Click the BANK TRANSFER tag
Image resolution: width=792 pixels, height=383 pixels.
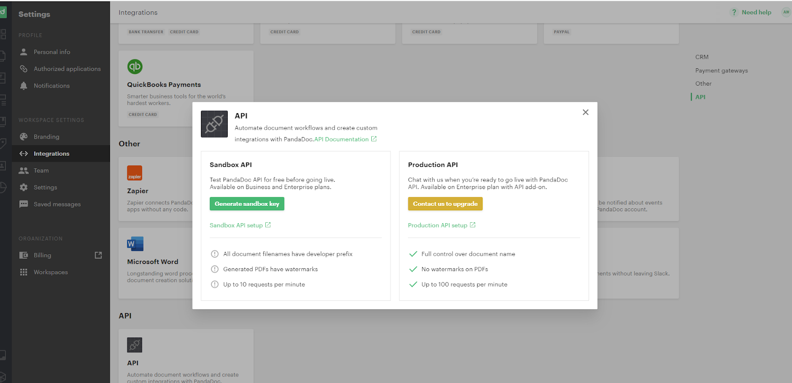[146, 32]
